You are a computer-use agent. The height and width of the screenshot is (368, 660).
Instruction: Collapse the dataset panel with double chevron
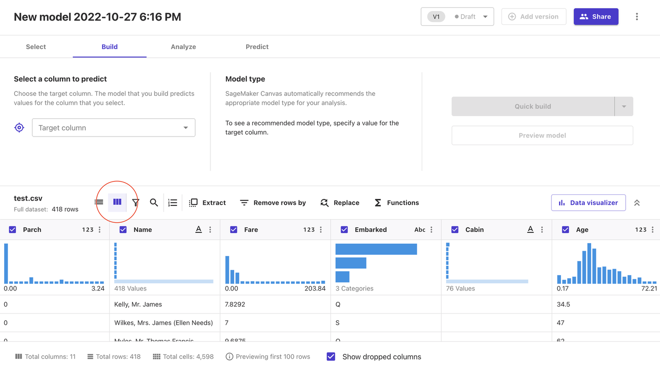point(637,203)
